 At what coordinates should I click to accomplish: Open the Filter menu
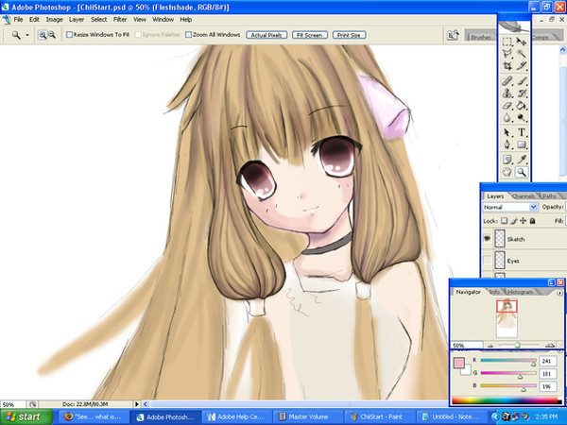(120, 19)
